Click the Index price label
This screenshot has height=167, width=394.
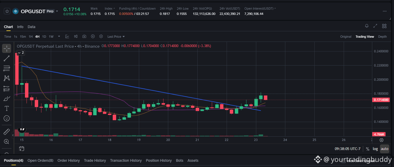(x=109, y=8)
